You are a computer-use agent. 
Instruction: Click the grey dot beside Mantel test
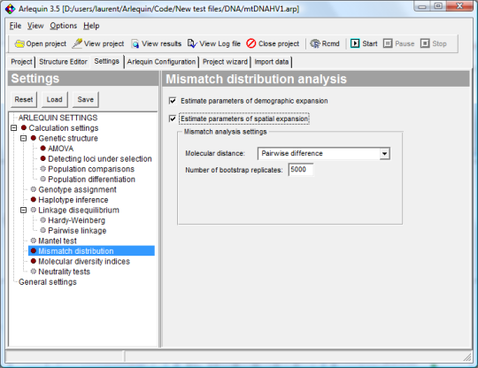click(34, 241)
